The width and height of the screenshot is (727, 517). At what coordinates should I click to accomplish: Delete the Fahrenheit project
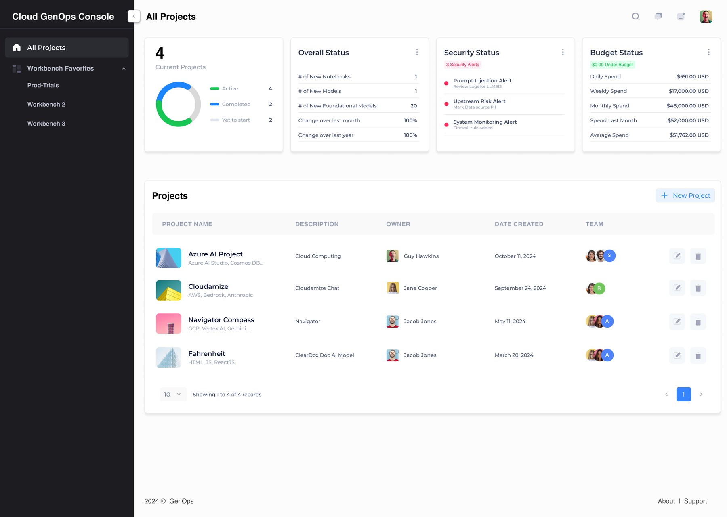click(698, 355)
